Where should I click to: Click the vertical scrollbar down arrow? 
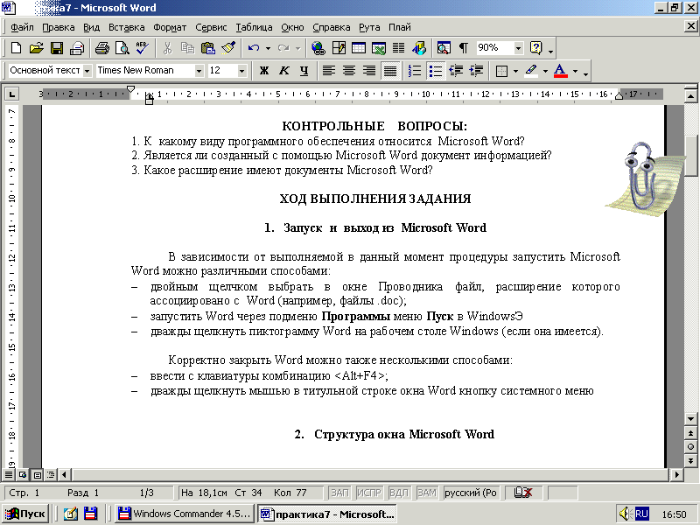tap(690, 419)
